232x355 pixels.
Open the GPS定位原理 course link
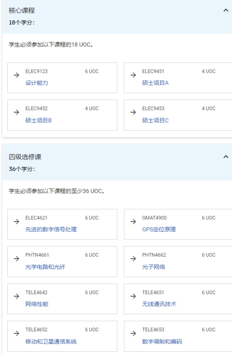click(x=159, y=229)
